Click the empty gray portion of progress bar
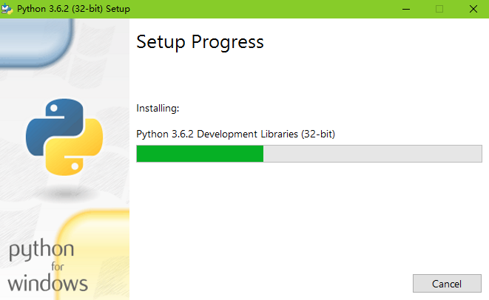489x300 pixels. click(x=372, y=154)
